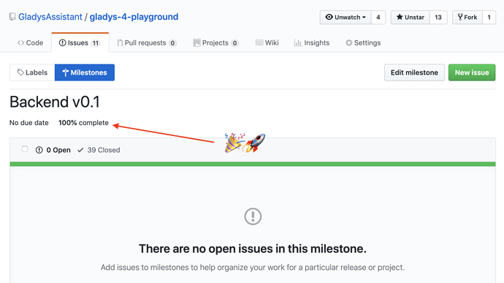504x283 pixels.
Task: Open the Unwatch dropdown
Action: point(345,18)
